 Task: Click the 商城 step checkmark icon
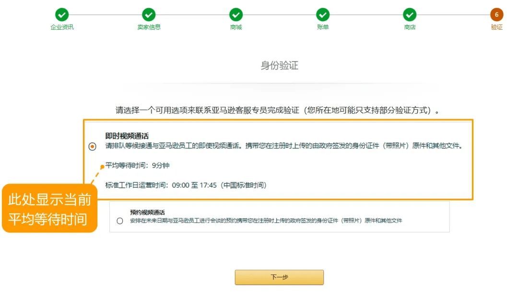pyautogui.click(x=236, y=15)
